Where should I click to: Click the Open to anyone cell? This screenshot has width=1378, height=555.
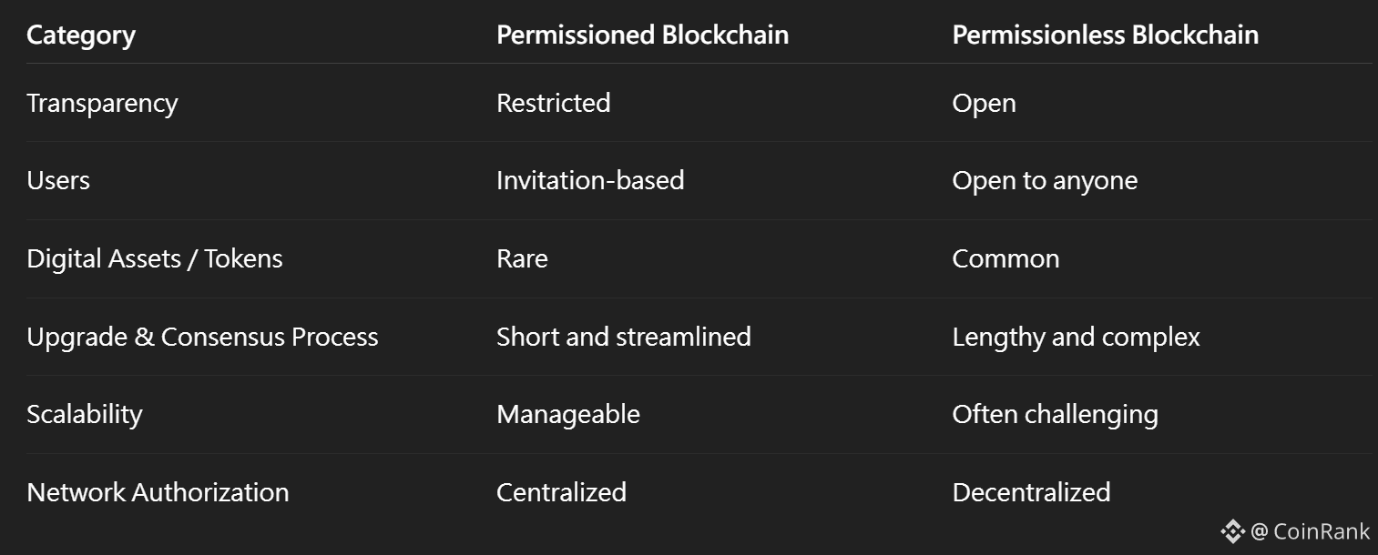[1045, 181]
